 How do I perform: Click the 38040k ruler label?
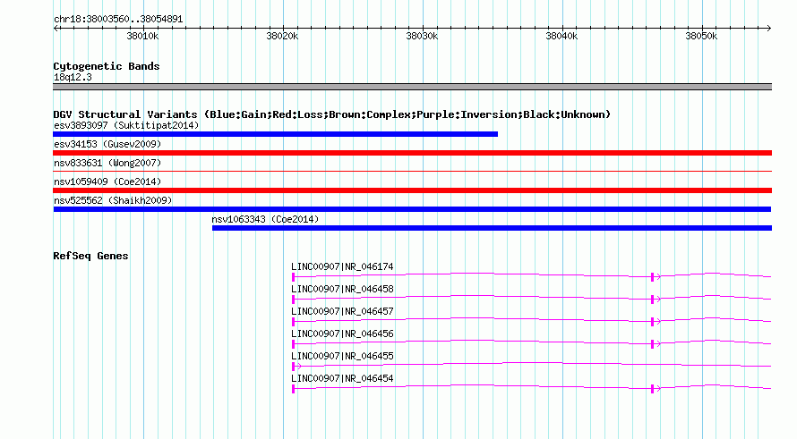point(561,36)
